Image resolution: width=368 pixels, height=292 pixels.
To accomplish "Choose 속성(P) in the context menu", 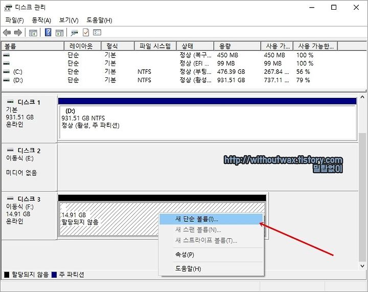I will [x=211, y=255].
